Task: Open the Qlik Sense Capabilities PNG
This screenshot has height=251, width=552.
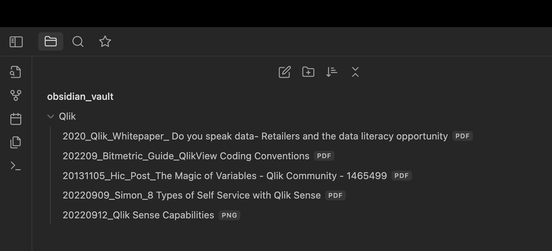Action: click(138, 215)
